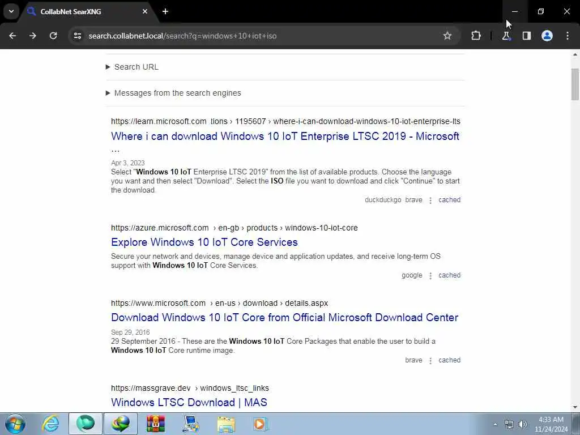Click the browser forward arrow
580x435 pixels.
pos(33,36)
